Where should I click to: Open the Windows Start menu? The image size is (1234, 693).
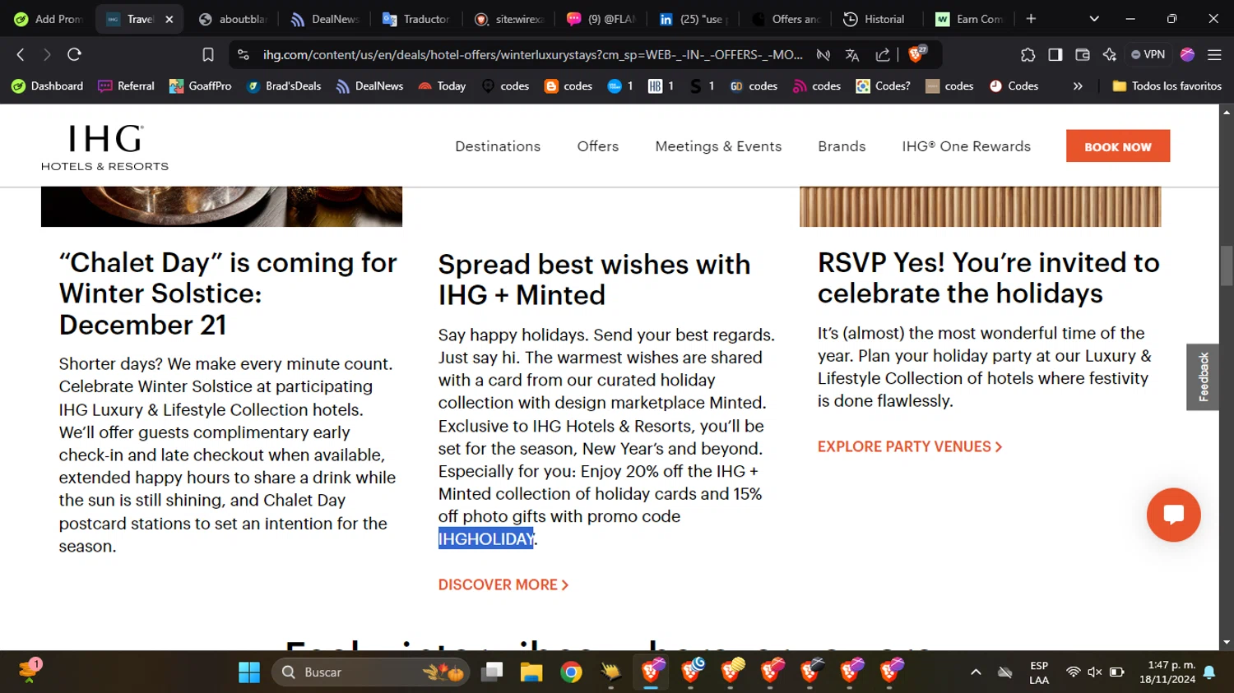pyautogui.click(x=249, y=672)
